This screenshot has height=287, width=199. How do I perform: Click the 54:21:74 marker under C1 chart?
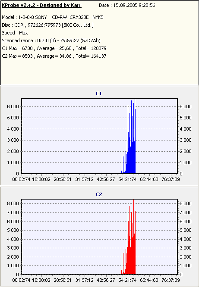pyautogui.click(x=127, y=179)
